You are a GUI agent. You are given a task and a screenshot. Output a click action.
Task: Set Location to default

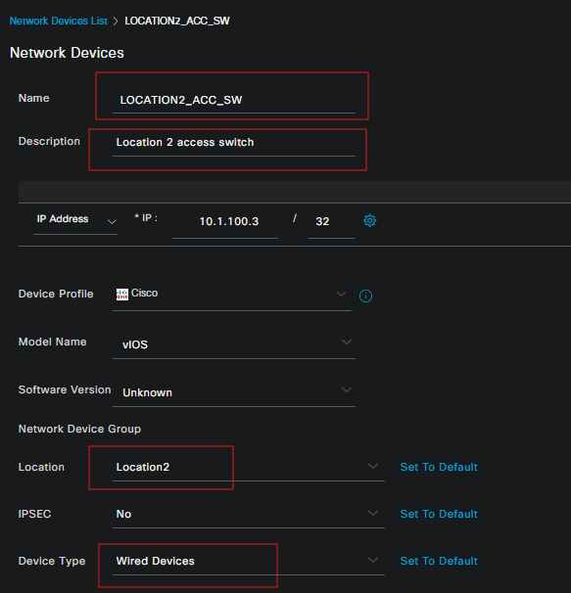click(x=439, y=467)
